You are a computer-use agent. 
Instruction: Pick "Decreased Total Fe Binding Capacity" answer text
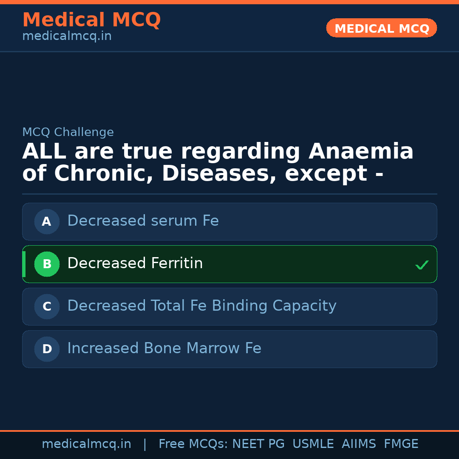tap(201, 306)
